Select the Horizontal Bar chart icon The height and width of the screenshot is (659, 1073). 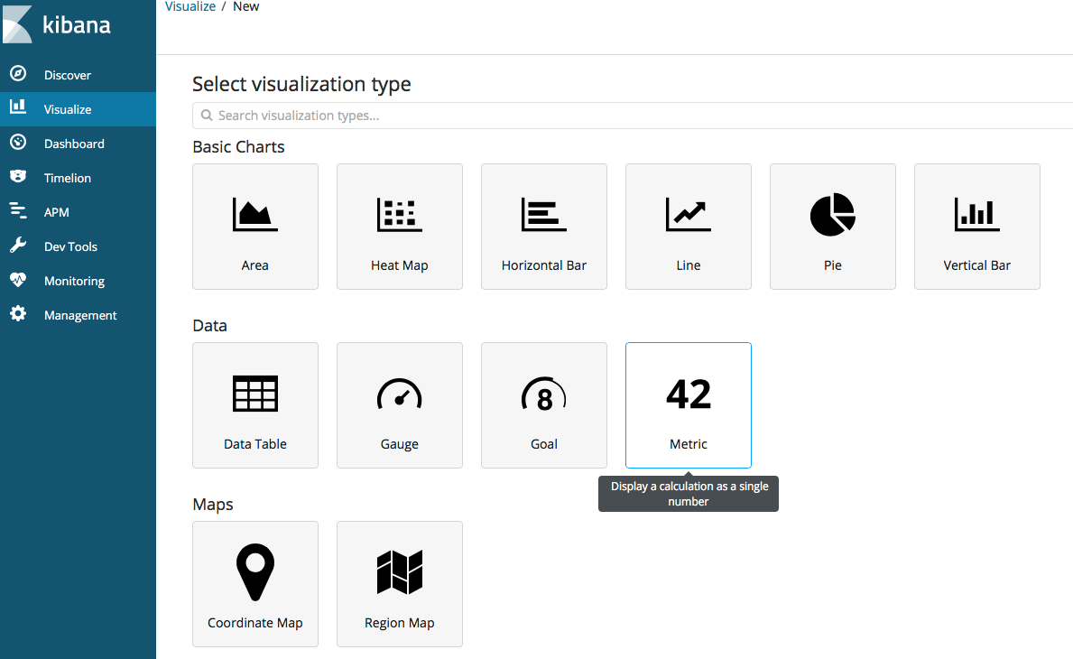pos(544,214)
